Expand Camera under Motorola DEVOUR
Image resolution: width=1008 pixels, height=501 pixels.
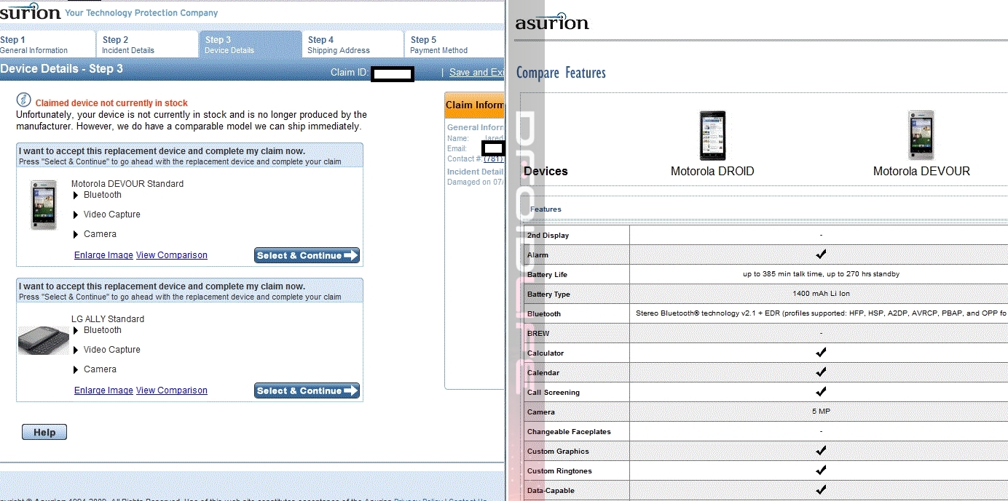click(x=76, y=235)
